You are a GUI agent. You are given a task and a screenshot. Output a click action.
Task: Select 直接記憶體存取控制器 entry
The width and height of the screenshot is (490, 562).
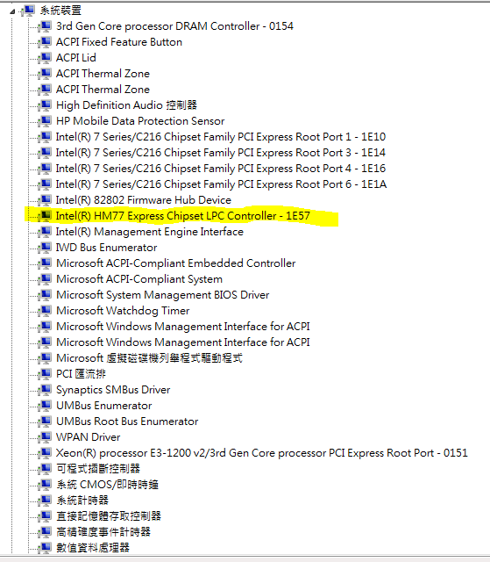(109, 515)
